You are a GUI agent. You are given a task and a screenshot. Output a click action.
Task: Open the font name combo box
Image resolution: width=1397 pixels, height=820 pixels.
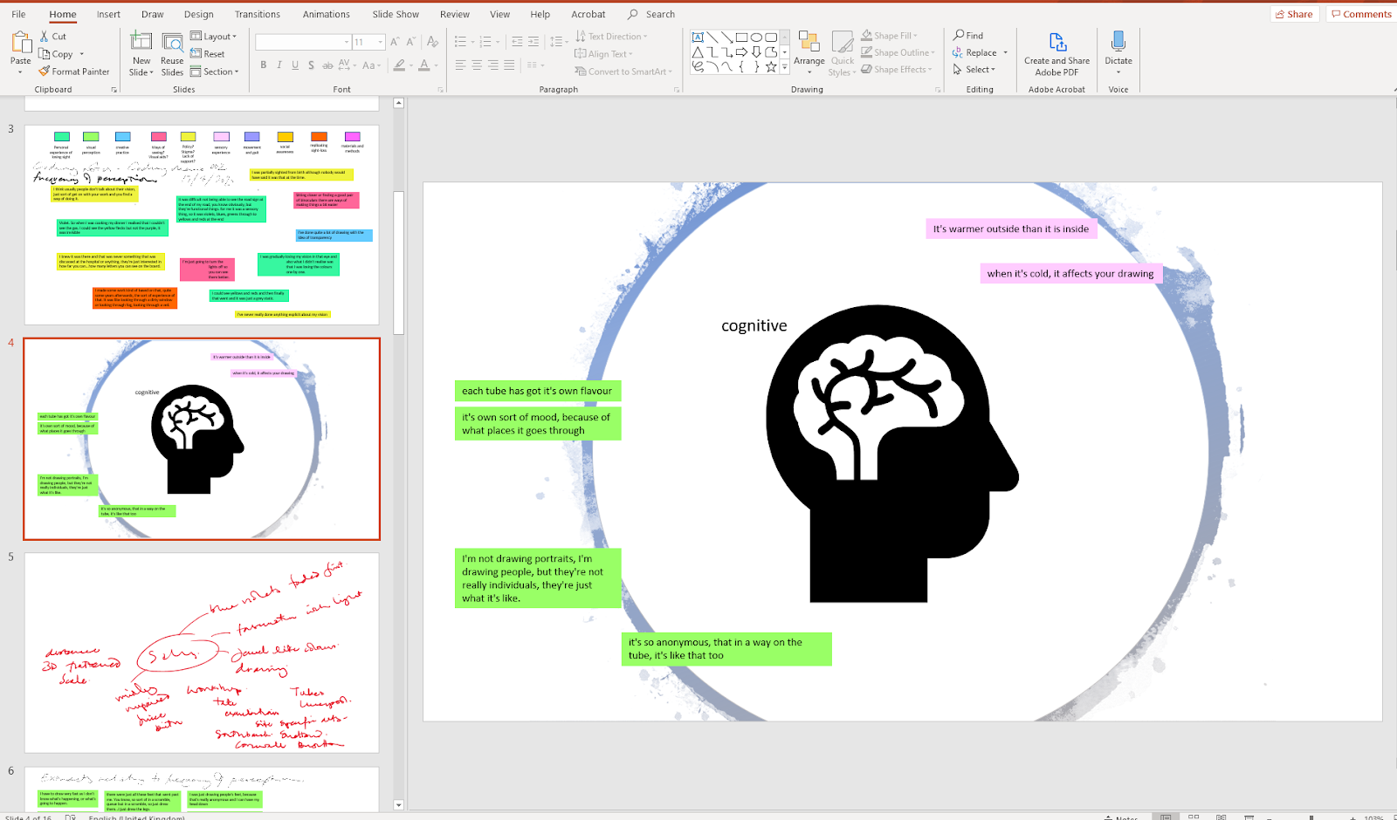pos(303,42)
